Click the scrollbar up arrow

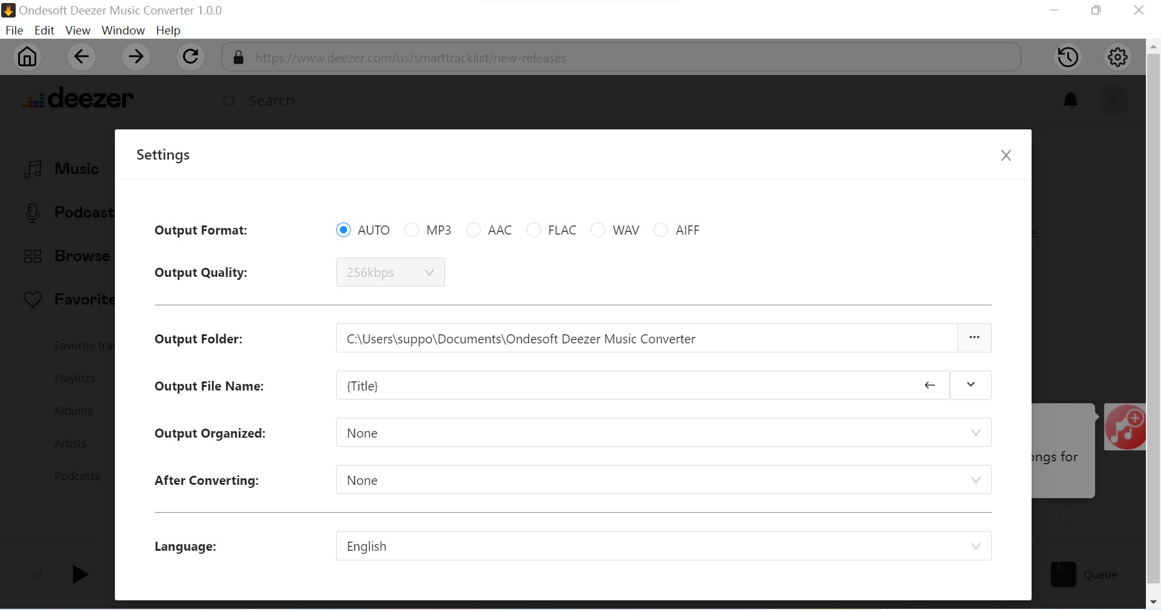pos(1153,46)
